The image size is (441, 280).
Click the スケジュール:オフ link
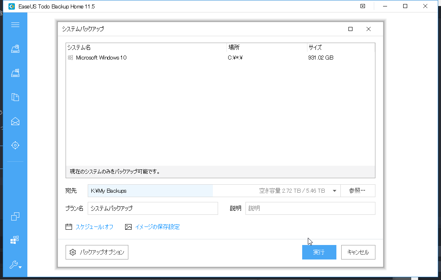tap(94, 227)
